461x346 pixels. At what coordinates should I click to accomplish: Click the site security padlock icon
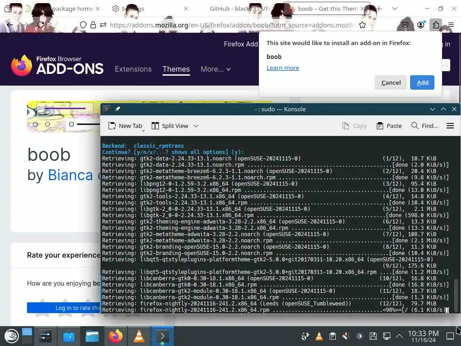93,25
